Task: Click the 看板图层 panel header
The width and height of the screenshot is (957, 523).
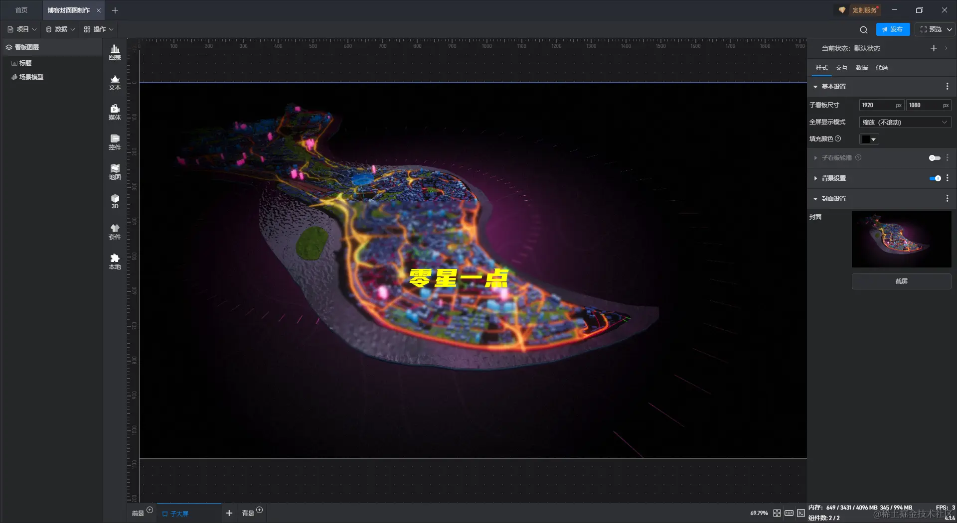Action: pos(52,47)
